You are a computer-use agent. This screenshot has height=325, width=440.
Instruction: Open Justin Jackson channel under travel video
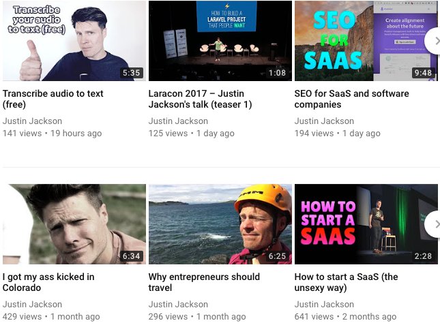click(178, 305)
